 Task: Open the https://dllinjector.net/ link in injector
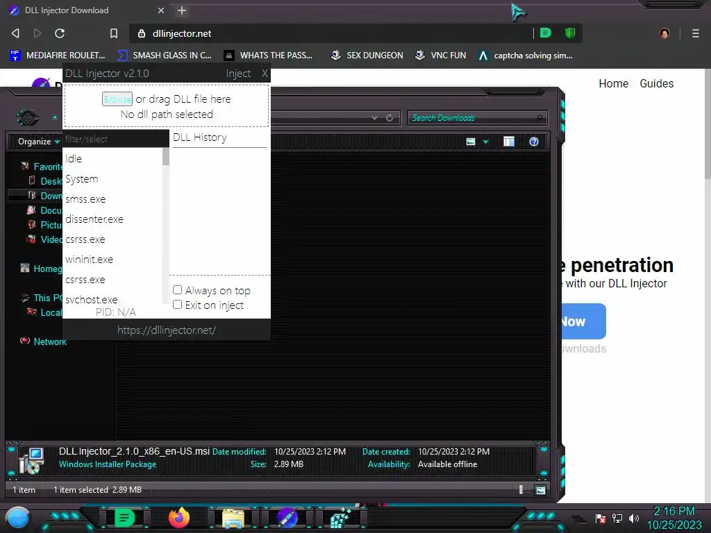click(x=167, y=330)
